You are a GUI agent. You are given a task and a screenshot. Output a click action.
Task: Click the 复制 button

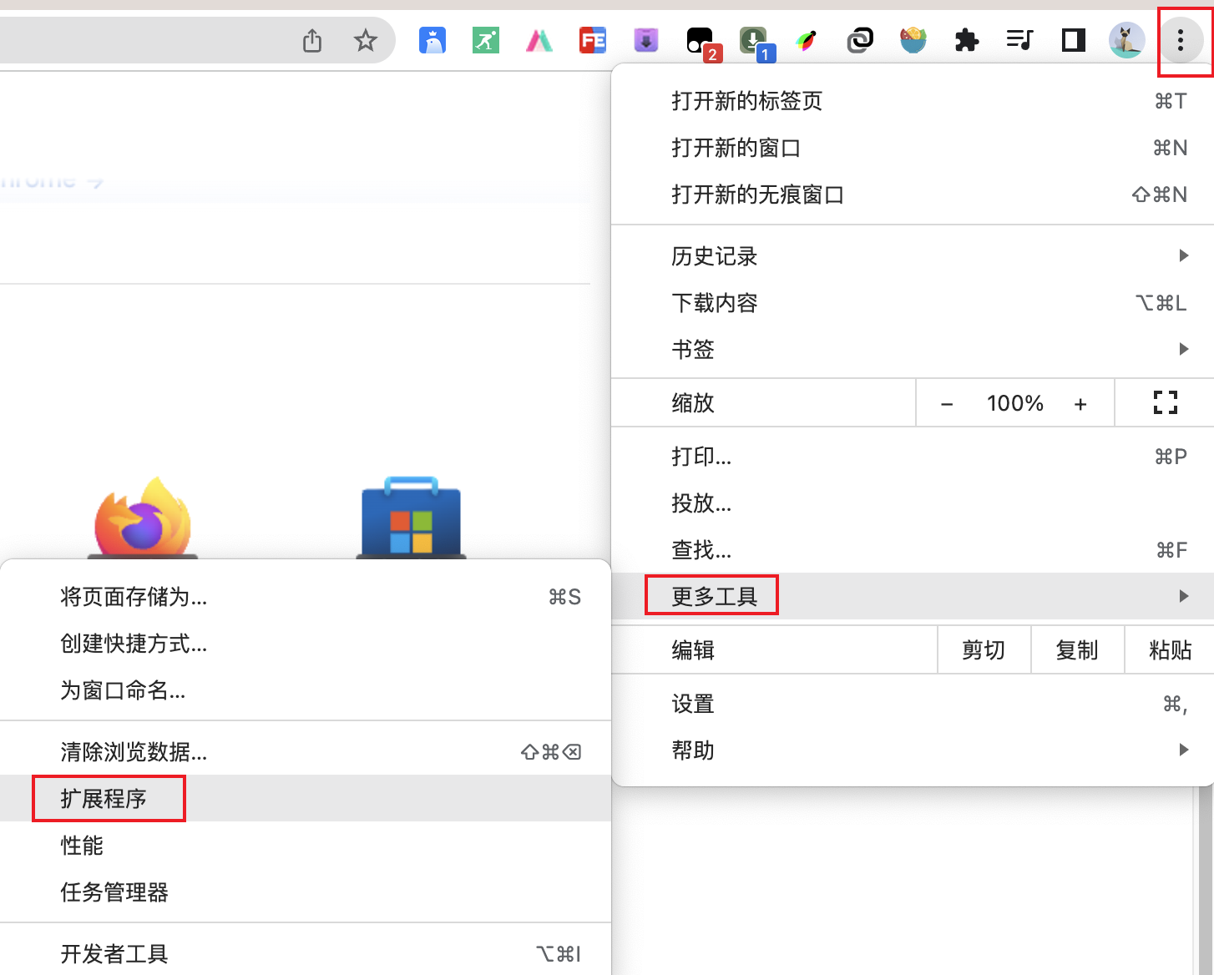click(1077, 650)
